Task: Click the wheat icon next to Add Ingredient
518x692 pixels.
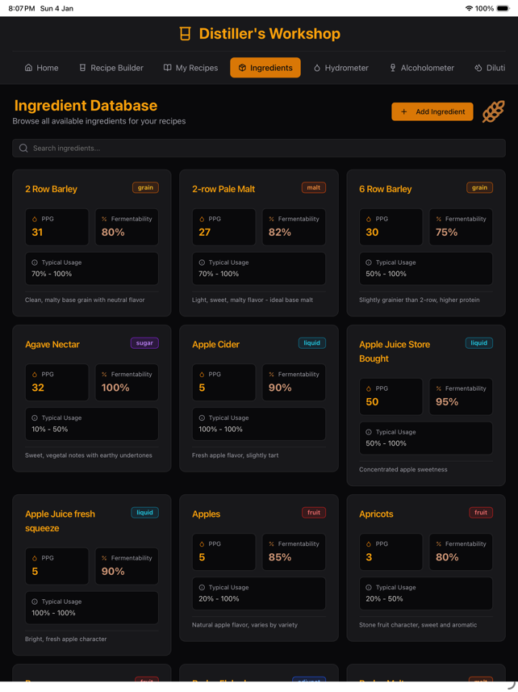Action: coord(494,111)
